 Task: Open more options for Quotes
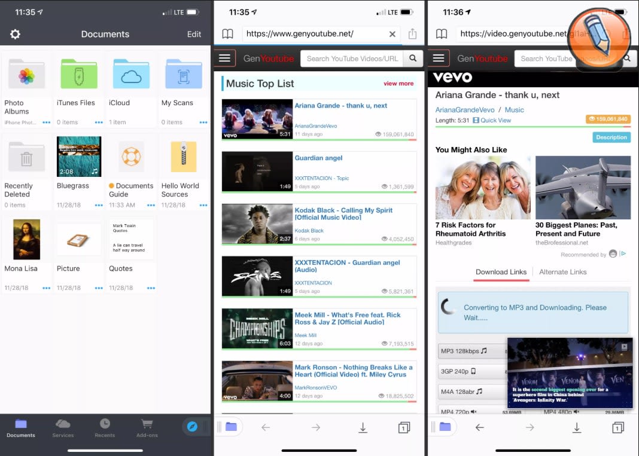pos(151,288)
